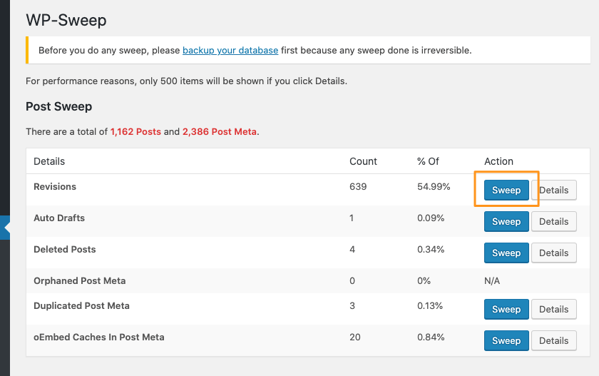Click the Post Sweep section heading
The width and height of the screenshot is (599, 376).
[58, 106]
